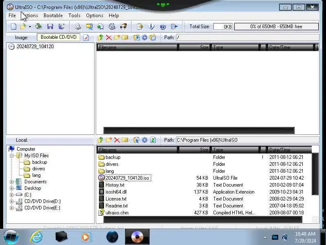Click the 650MB capacity progress bar
326x245 pixels.
pyautogui.click(x=277, y=27)
